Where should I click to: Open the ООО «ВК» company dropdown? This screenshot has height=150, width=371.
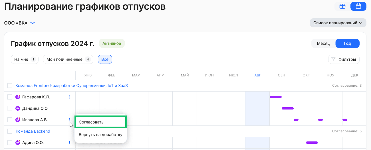(x=19, y=23)
